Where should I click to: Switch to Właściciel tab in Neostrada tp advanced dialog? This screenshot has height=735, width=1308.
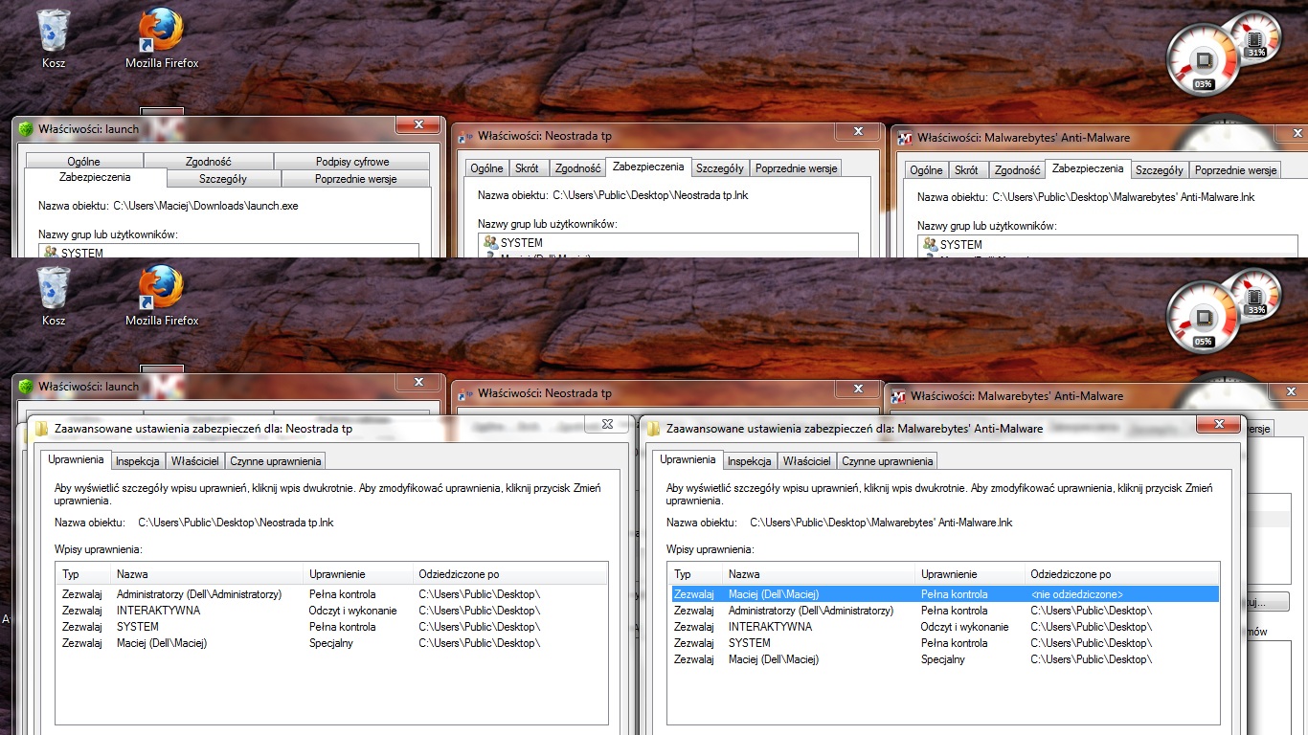195,461
